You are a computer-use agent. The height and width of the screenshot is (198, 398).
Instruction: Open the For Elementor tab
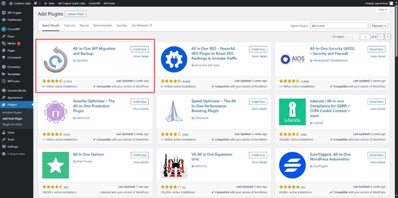coord(142,25)
